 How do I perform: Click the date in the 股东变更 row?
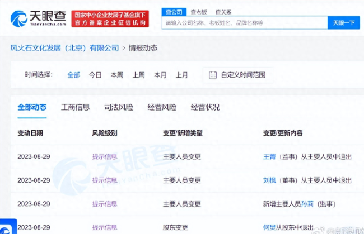[x=34, y=227]
